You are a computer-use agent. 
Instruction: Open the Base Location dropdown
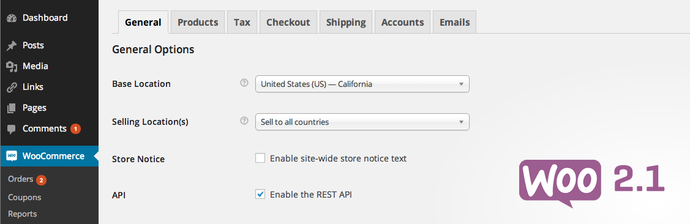tap(362, 84)
